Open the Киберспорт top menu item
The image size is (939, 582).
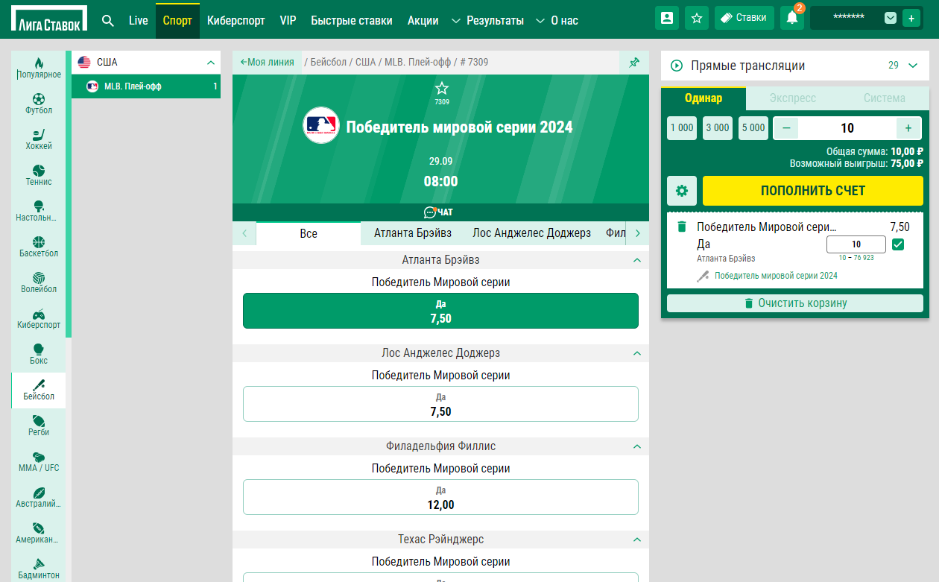(x=236, y=20)
